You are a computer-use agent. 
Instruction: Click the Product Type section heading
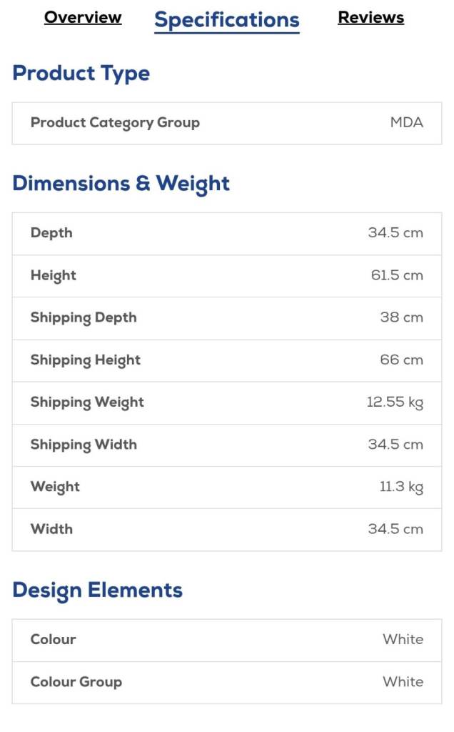(x=81, y=73)
